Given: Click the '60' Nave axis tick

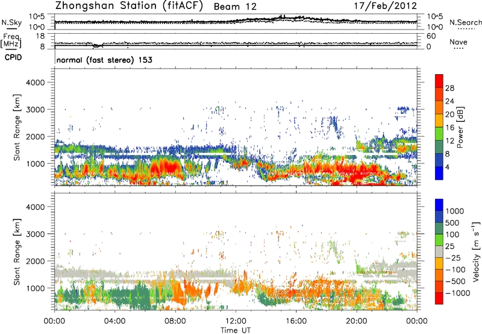Looking at the screenshot, I should [x=431, y=36].
